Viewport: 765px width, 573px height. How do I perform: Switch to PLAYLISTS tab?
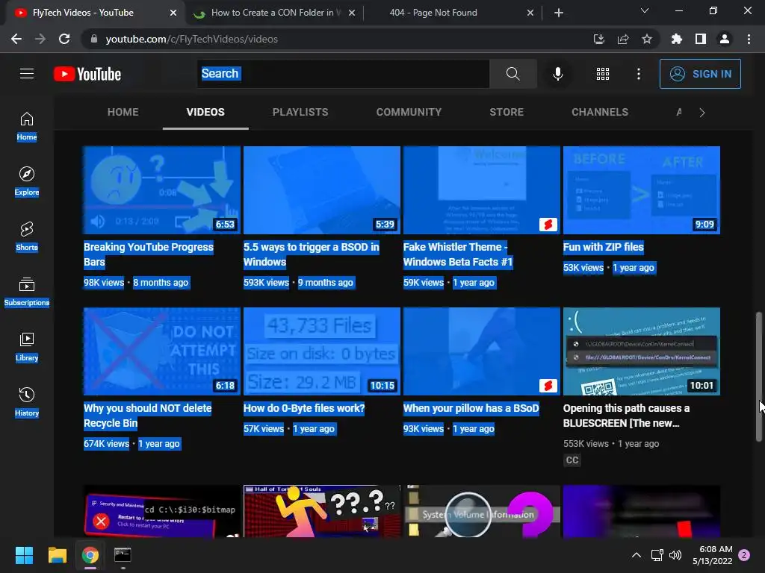[300, 112]
